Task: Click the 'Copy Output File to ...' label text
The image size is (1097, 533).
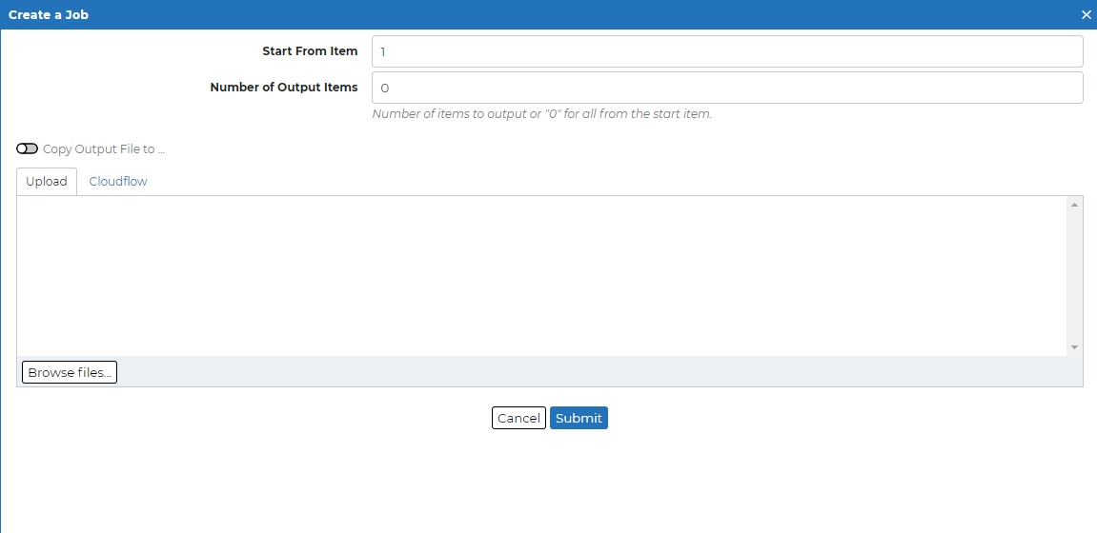Action: coord(104,148)
